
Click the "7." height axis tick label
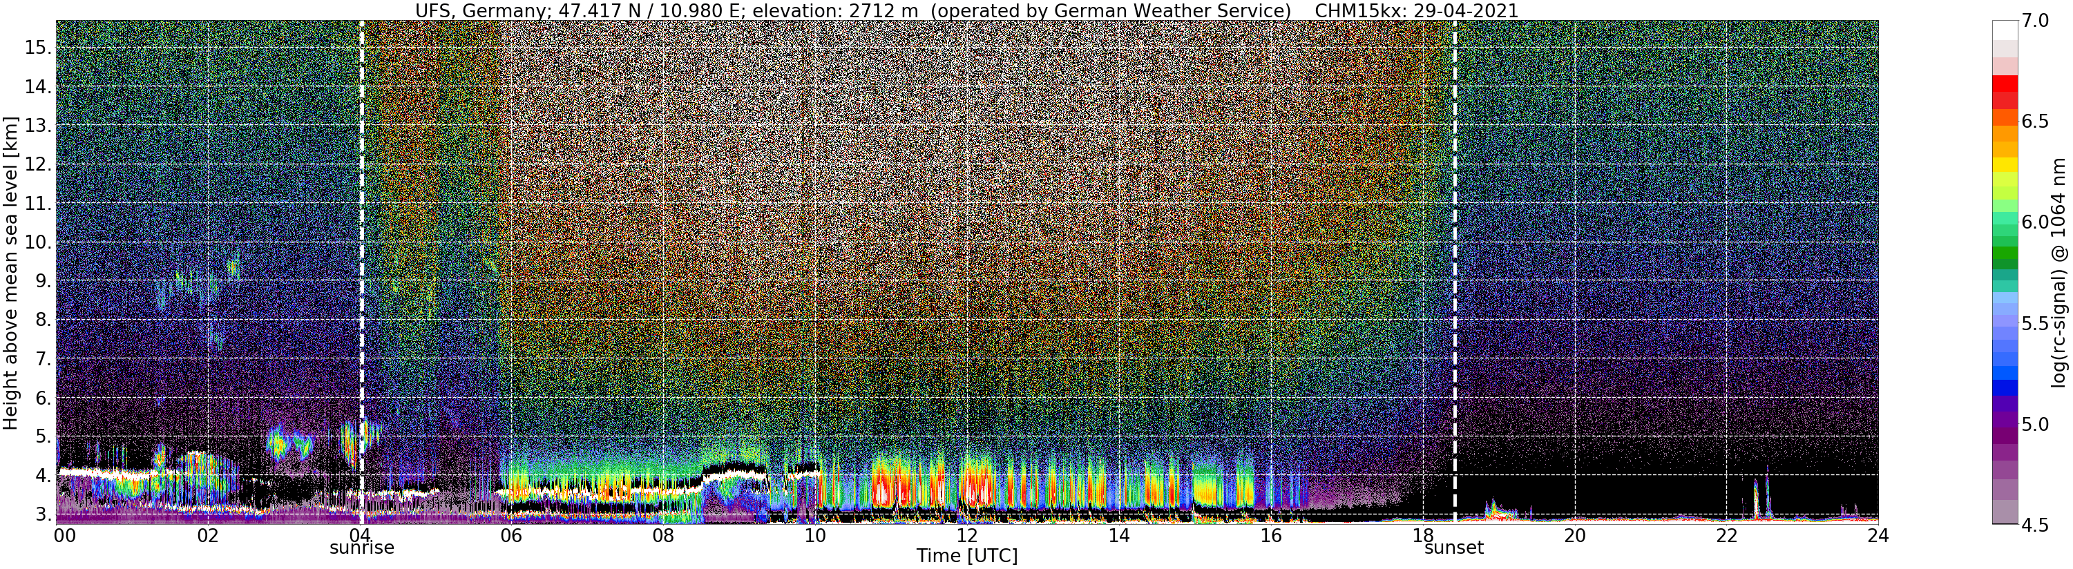pos(44,359)
